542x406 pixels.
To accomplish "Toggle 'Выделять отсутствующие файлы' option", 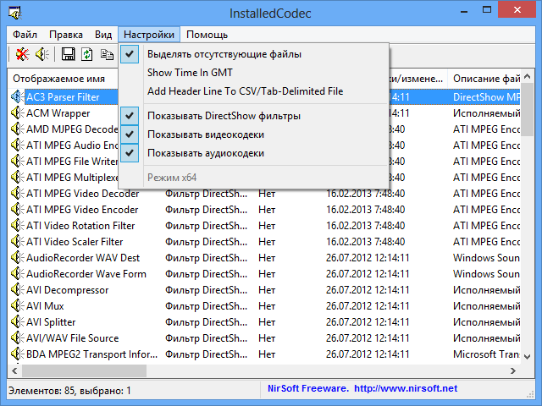I will [x=254, y=54].
